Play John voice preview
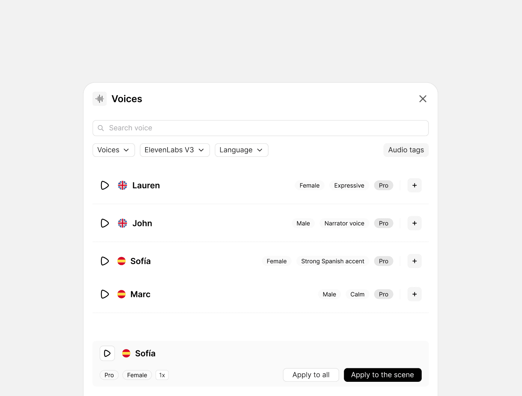Viewport: 522px width, 396px height. coord(105,223)
